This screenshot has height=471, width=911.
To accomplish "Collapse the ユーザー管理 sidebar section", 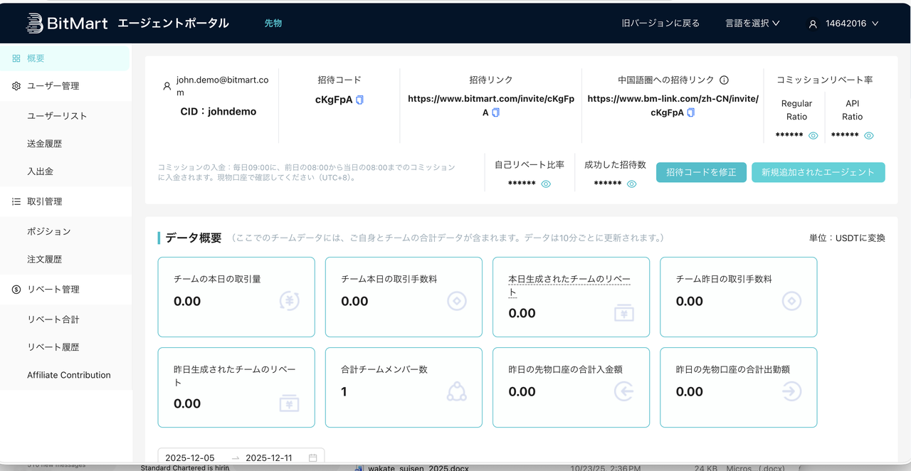I will tap(65, 86).
